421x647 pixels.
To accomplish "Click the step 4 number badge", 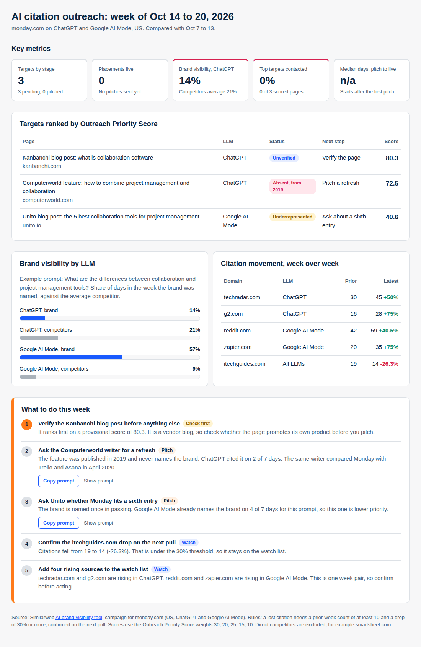I will (x=27, y=544).
